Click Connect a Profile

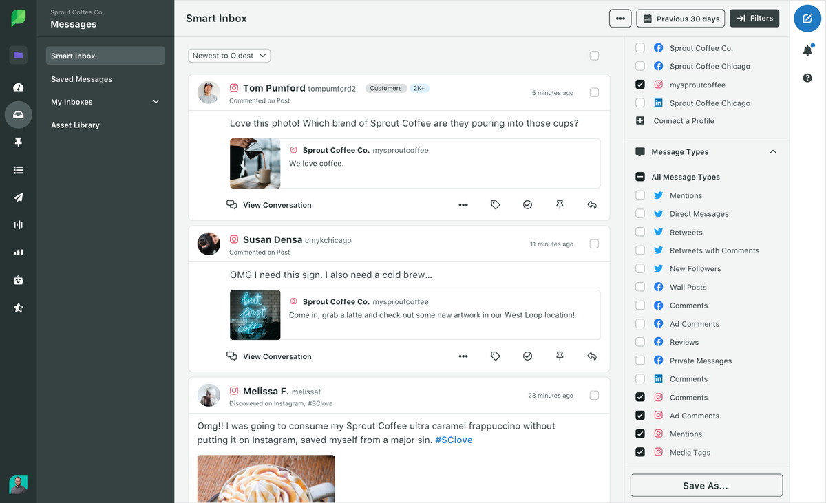[x=684, y=120]
